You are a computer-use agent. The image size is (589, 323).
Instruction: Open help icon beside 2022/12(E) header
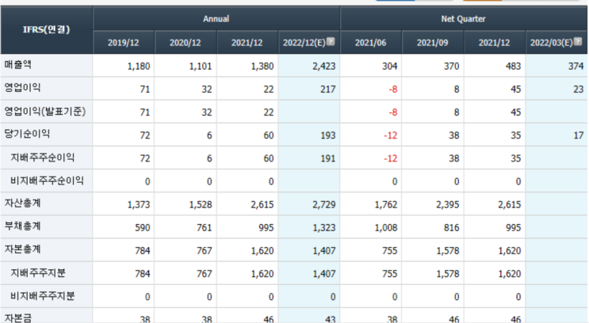(x=331, y=41)
